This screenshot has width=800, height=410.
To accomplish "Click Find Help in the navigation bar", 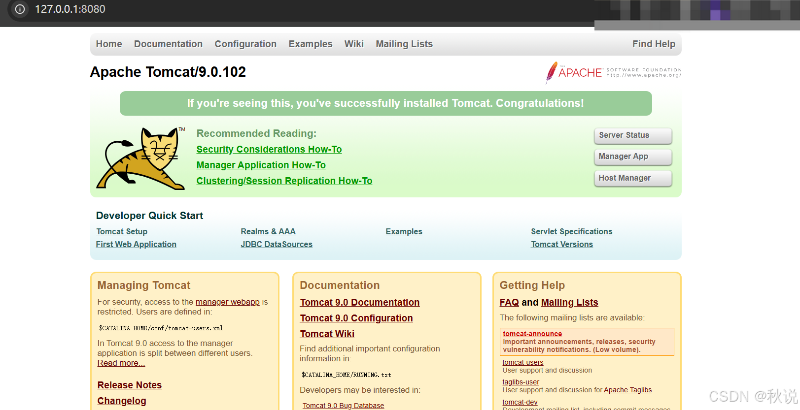I will tap(654, 44).
